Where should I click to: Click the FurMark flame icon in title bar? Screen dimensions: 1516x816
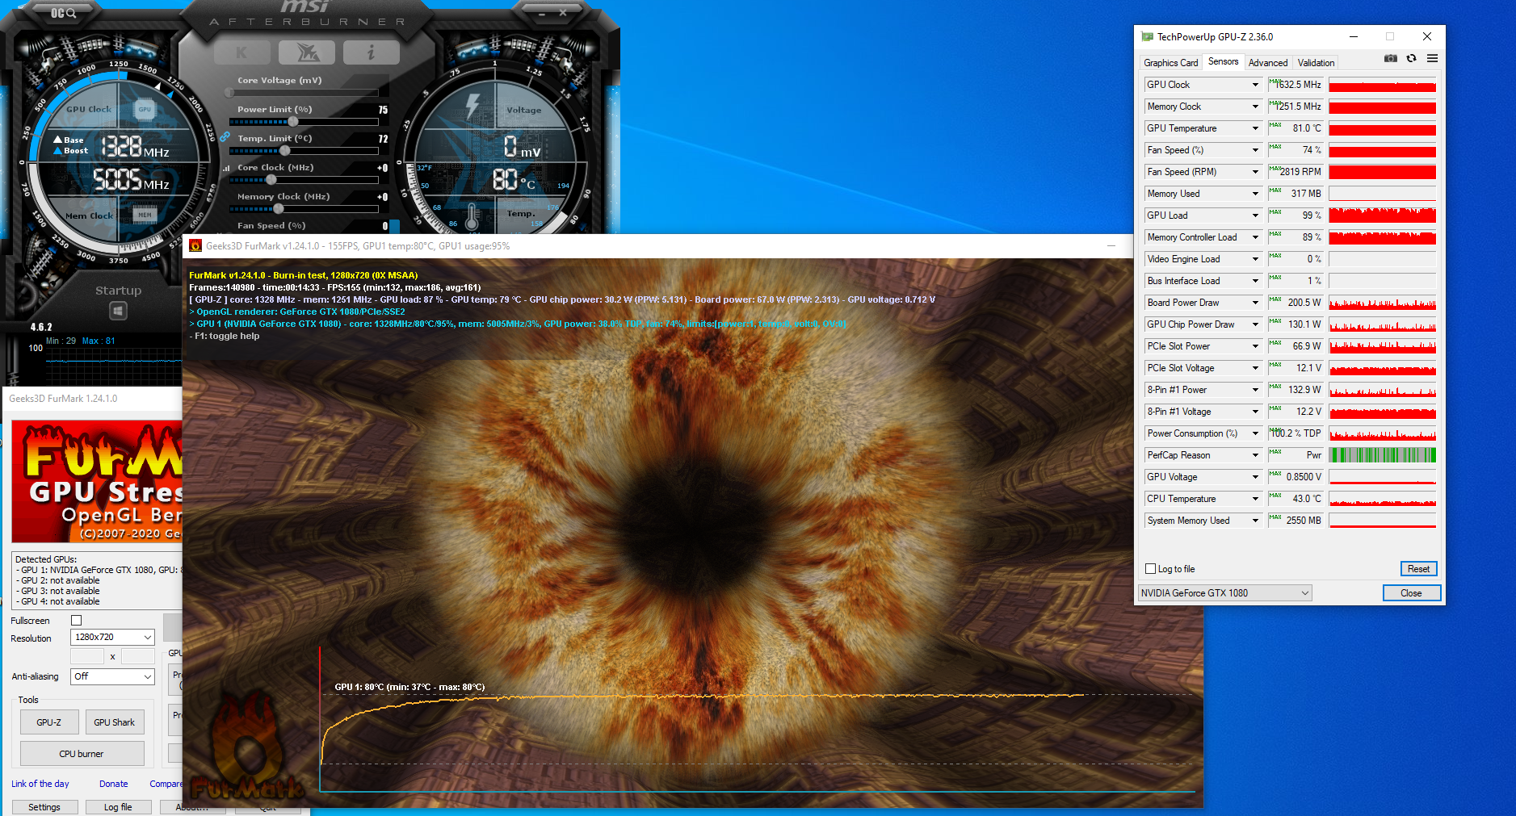[195, 246]
